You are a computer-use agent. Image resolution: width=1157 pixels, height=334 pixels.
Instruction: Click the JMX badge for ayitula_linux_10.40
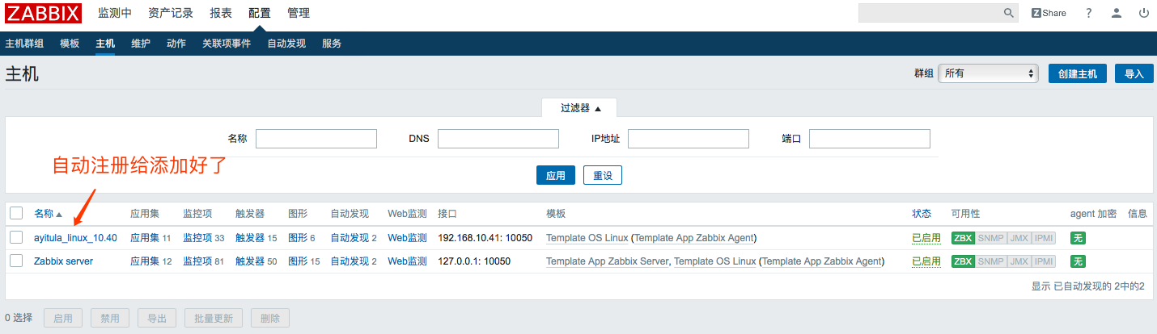tap(1019, 238)
